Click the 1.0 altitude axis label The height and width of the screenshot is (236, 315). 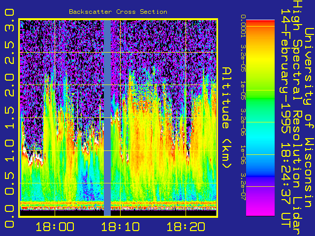point(9,150)
